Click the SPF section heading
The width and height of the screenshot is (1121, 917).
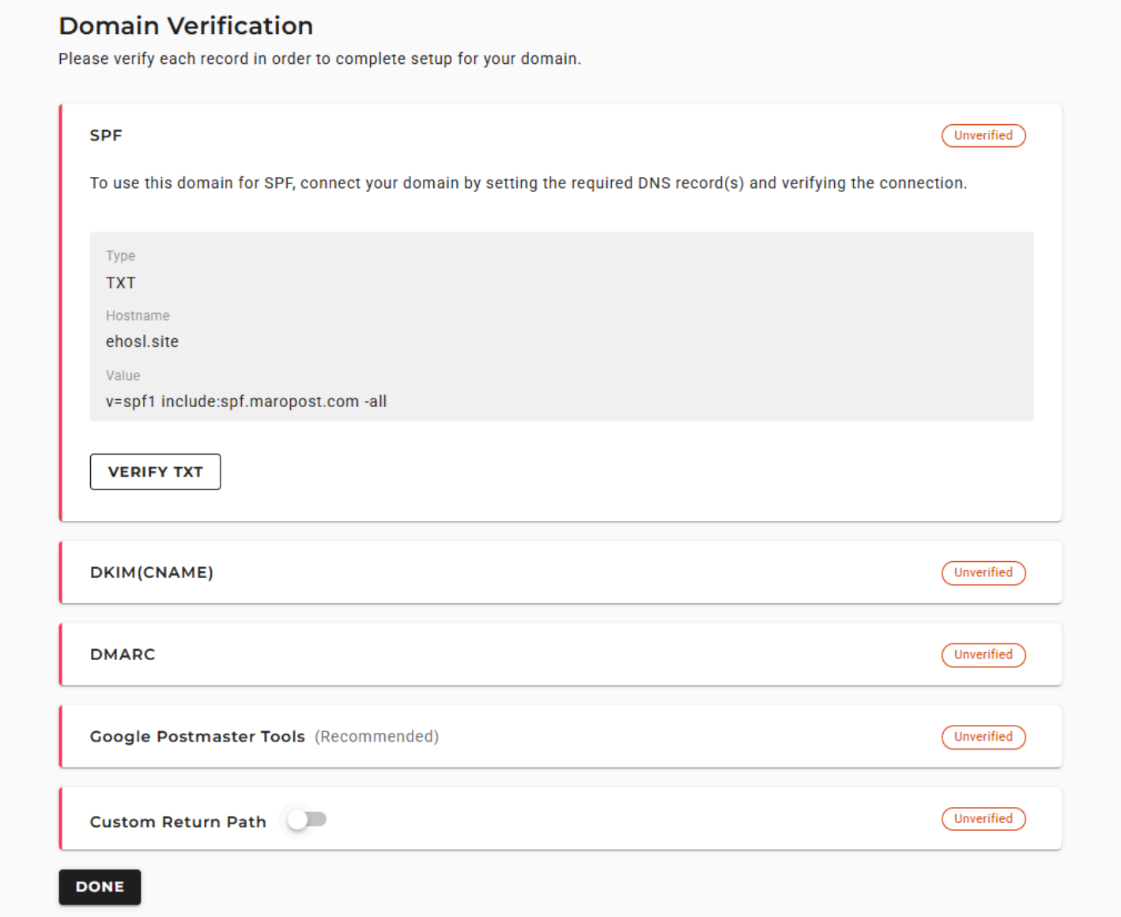coord(107,135)
